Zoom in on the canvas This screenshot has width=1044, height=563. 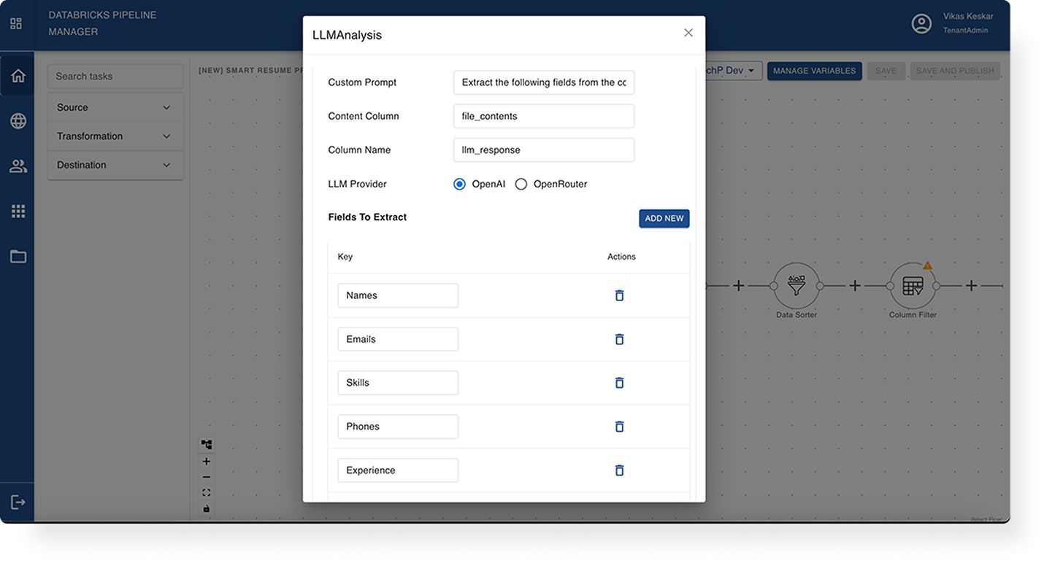tap(207, 461)
